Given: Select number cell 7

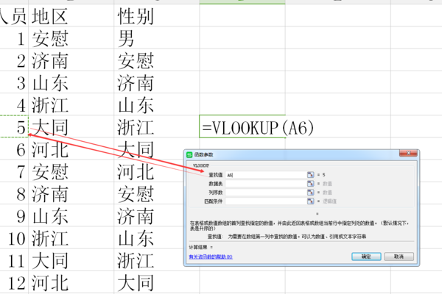Looking at the screenshot, I should [x=14, y=171].
